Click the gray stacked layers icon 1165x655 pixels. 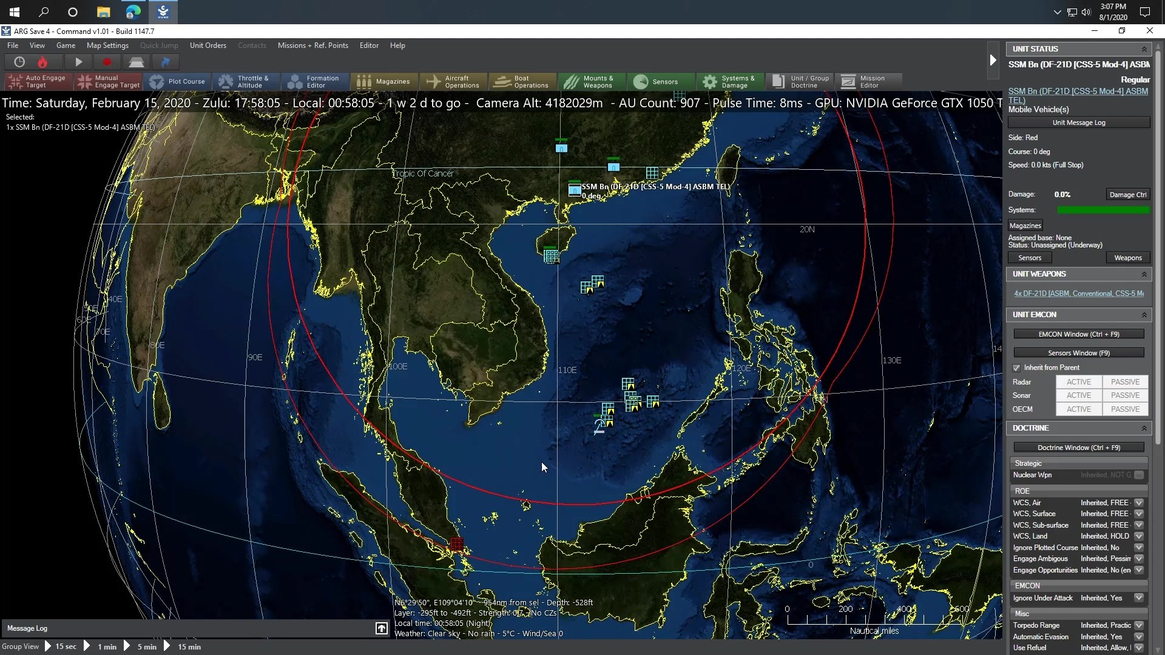click(136, 62)
